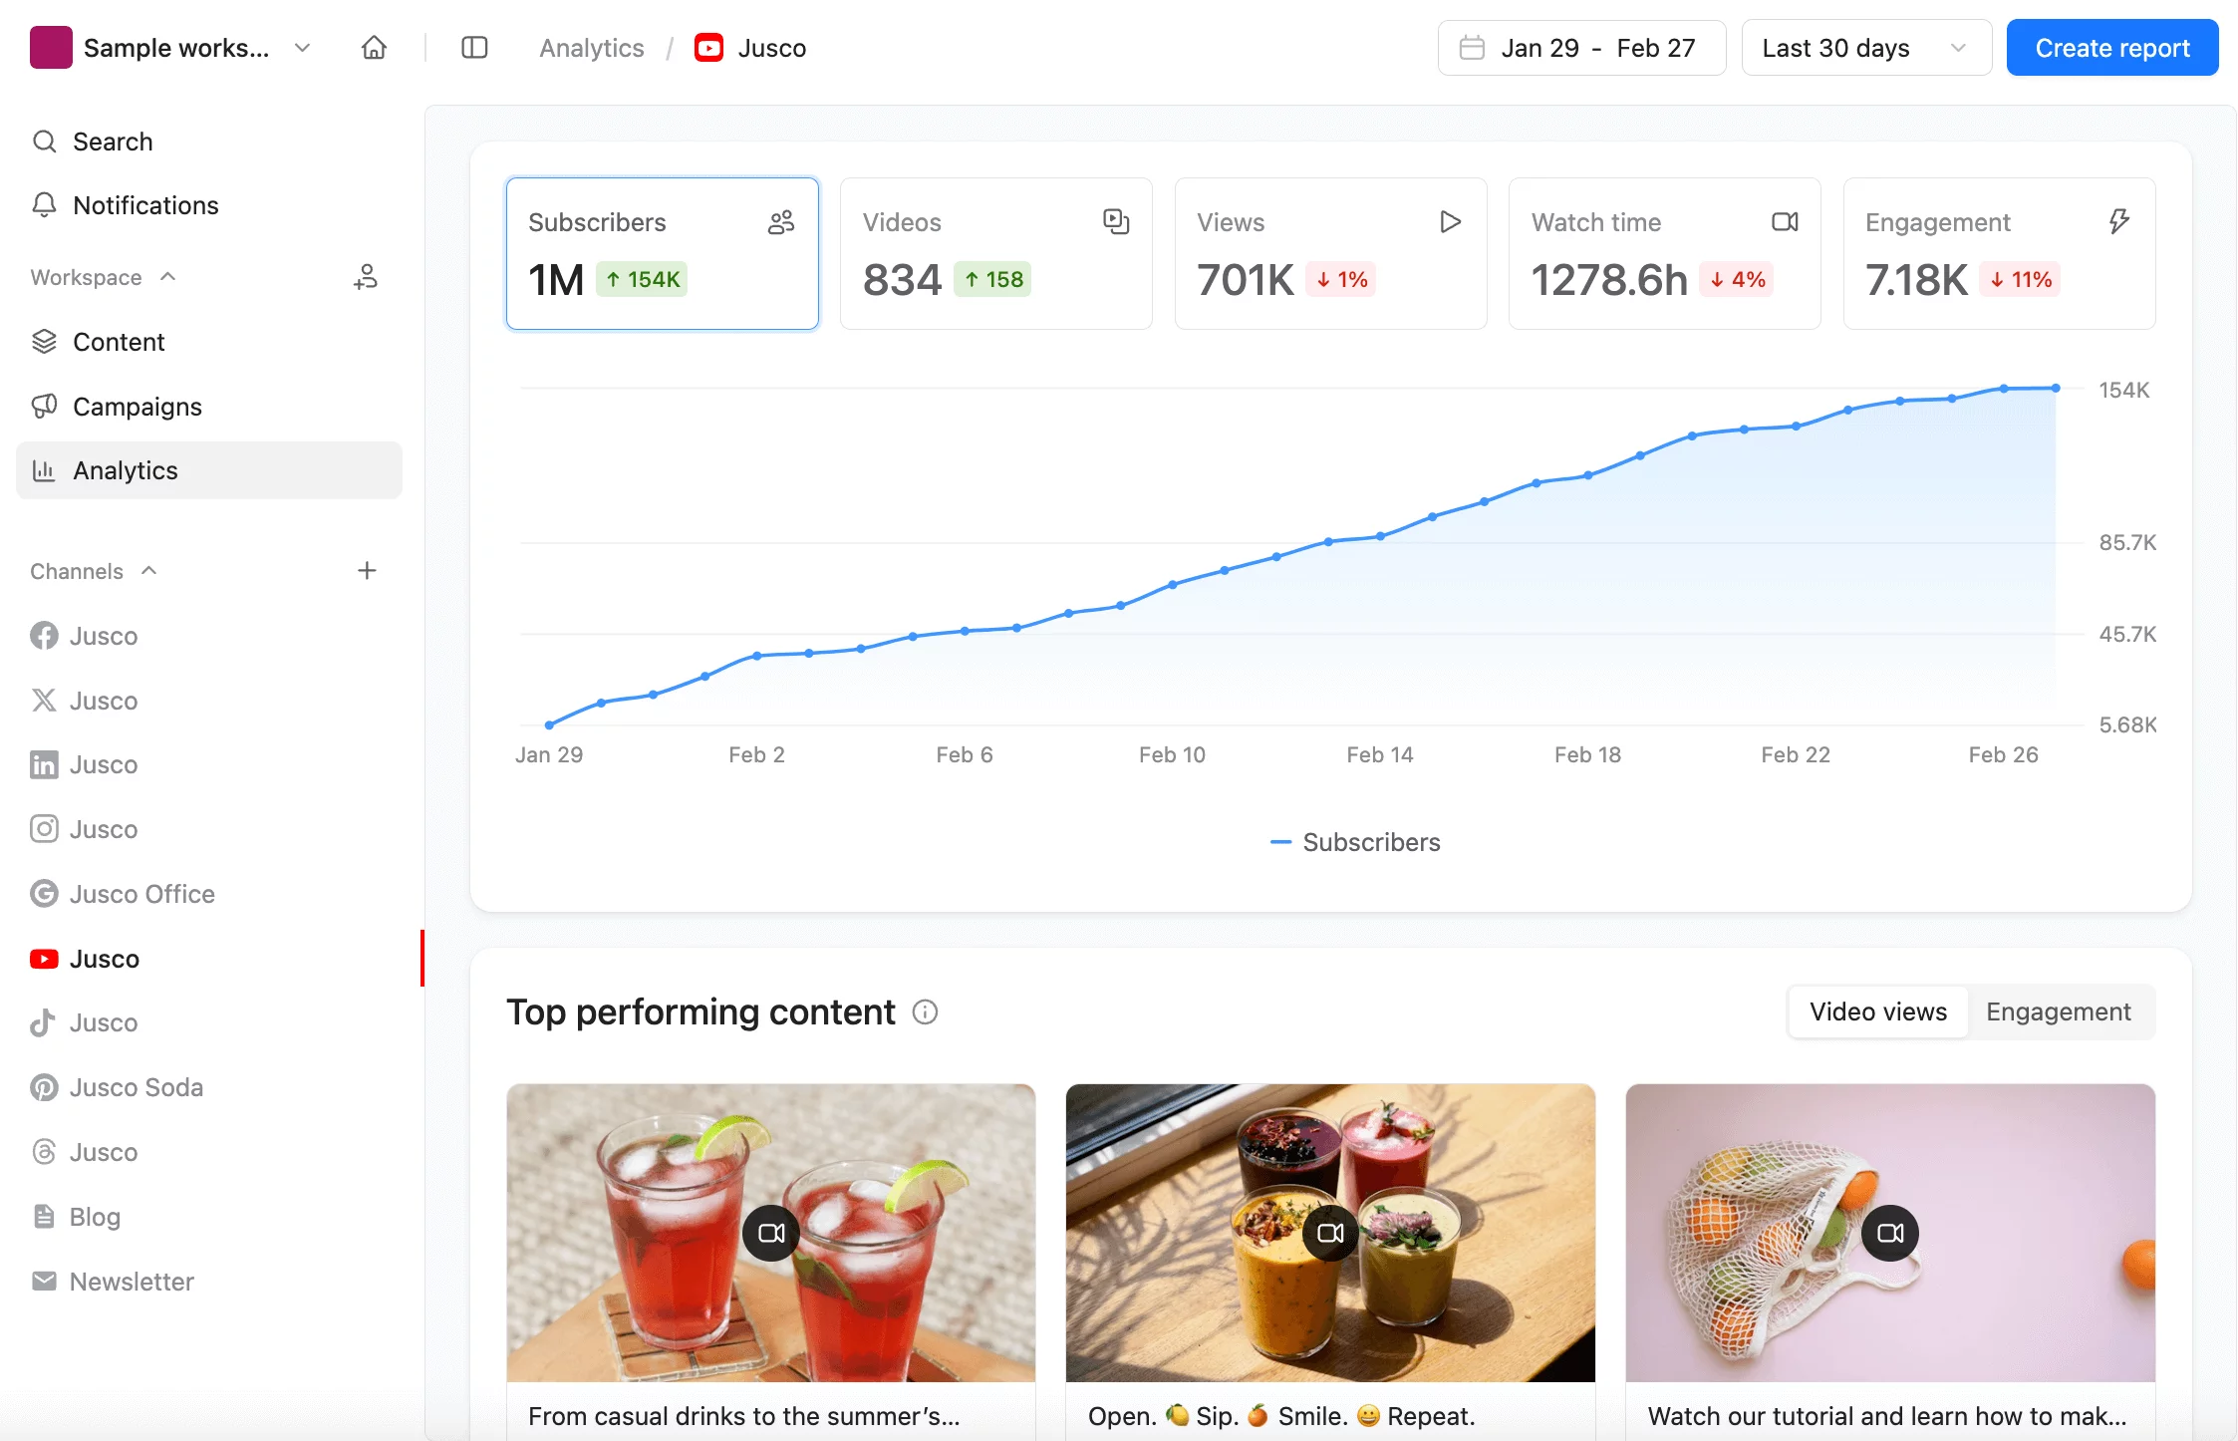Click the Analytics breadcrumb link
This screenshot has width=2238, height=1441.
coord(592,48)
